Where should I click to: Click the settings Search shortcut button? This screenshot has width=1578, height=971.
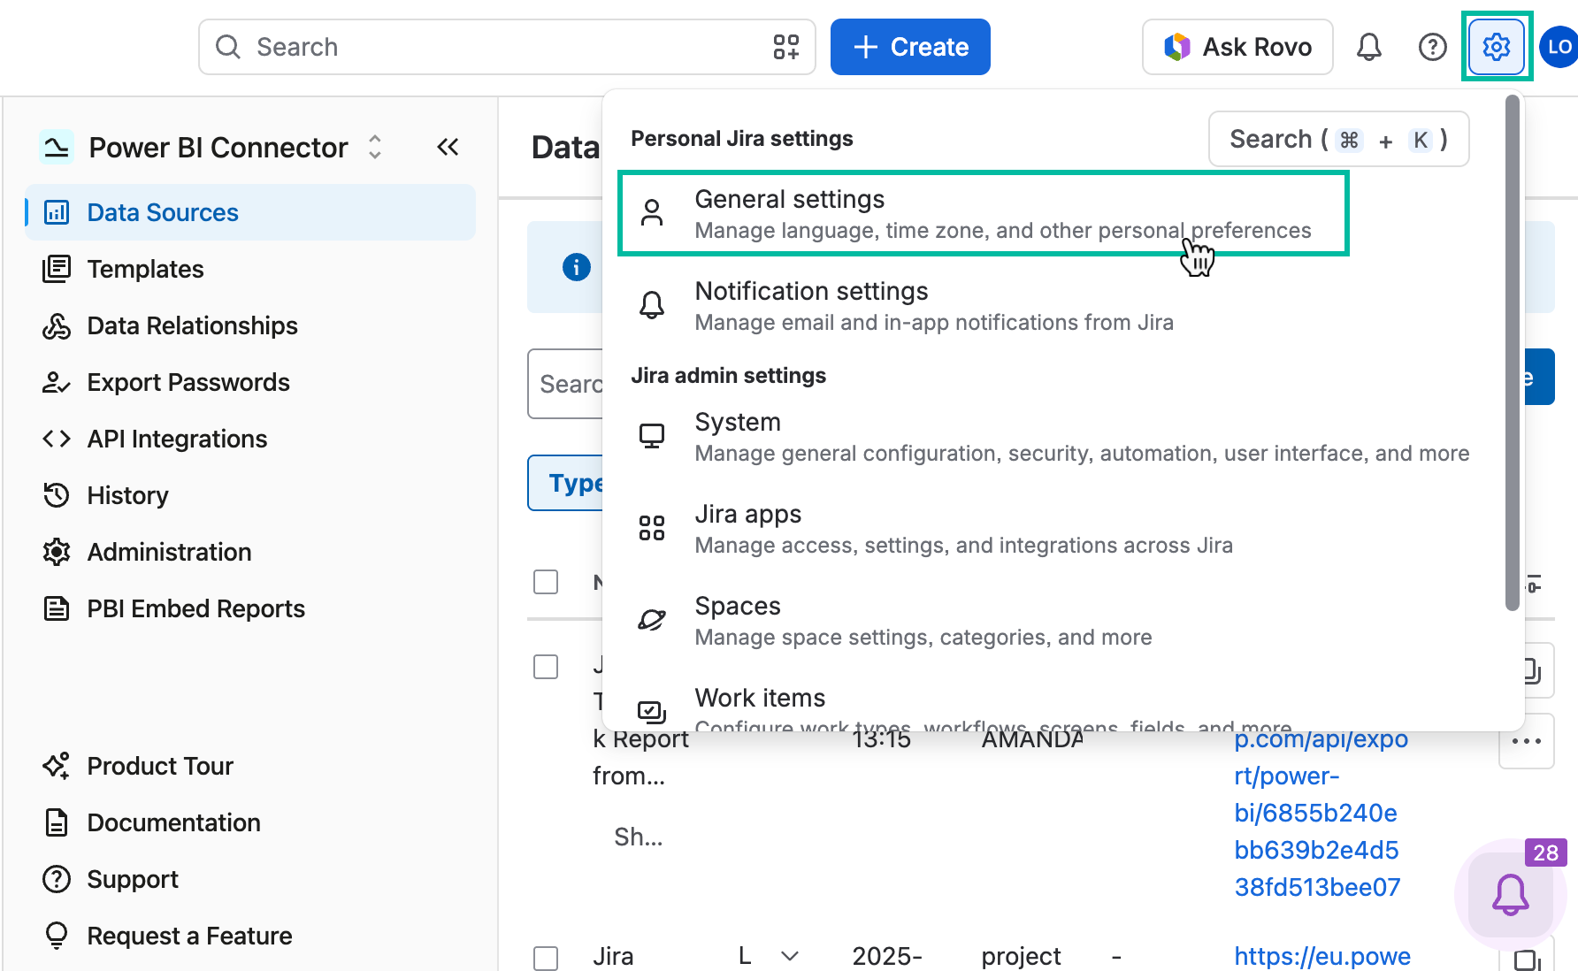point(1338,139)
